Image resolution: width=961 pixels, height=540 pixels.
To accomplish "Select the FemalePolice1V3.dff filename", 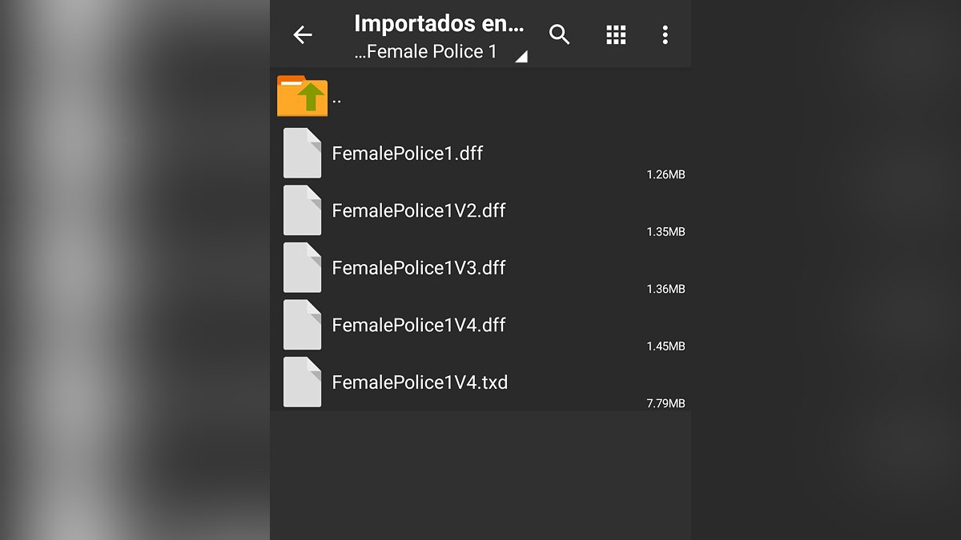I will pos(419,267).
